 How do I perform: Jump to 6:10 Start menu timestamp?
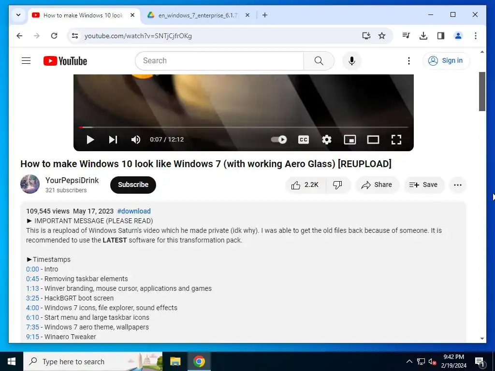pos(32,317)
